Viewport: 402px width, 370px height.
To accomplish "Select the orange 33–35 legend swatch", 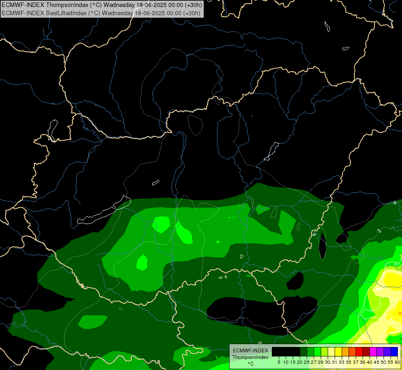I will (x=345, y=352).
